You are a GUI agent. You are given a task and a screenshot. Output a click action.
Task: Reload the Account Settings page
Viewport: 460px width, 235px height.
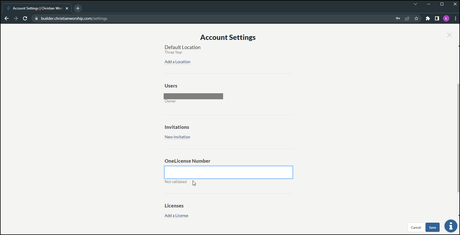click(x=25, y=18)
